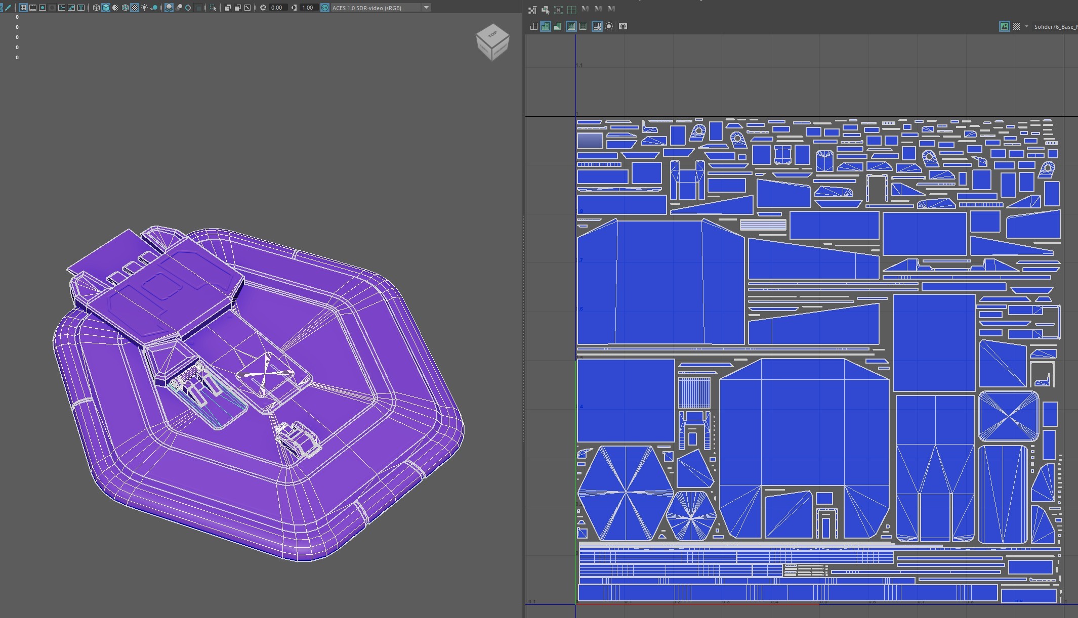The width and height of the screenshot is (1078, 618).
Task: Click the gamma value field showing 1.00
Action: [307, 8]
